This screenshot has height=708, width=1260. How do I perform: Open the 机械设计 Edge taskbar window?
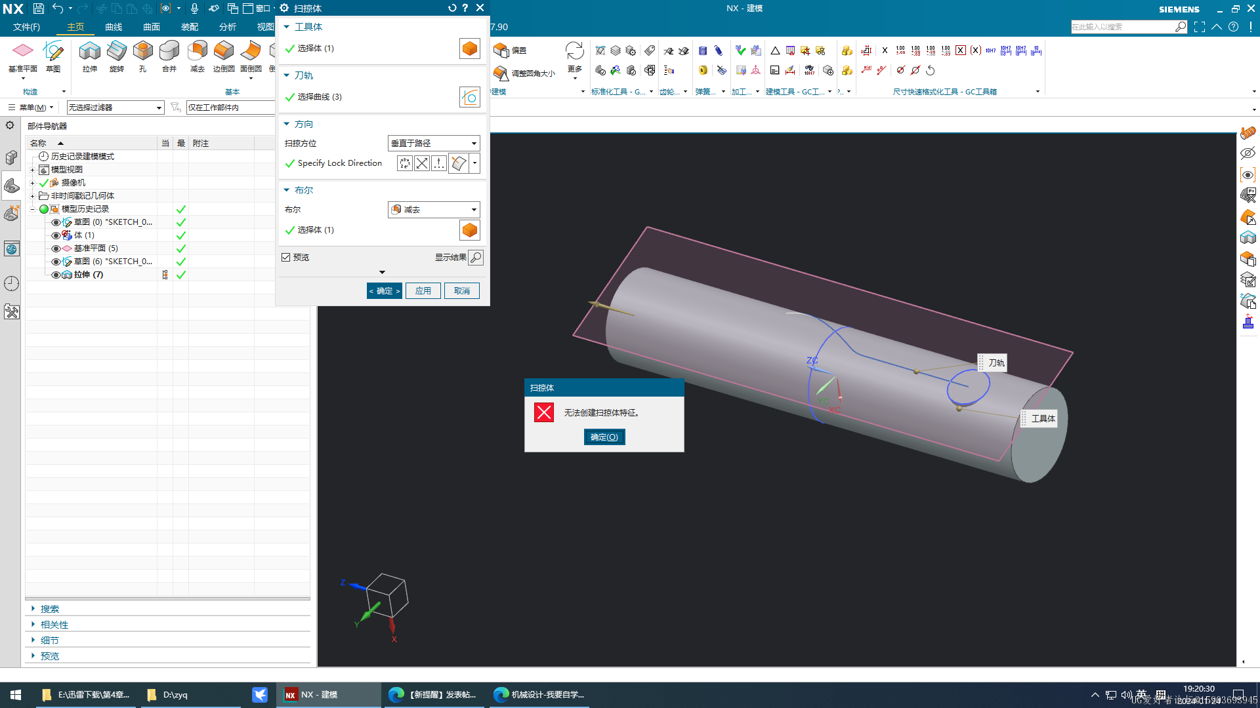(539, 695)
